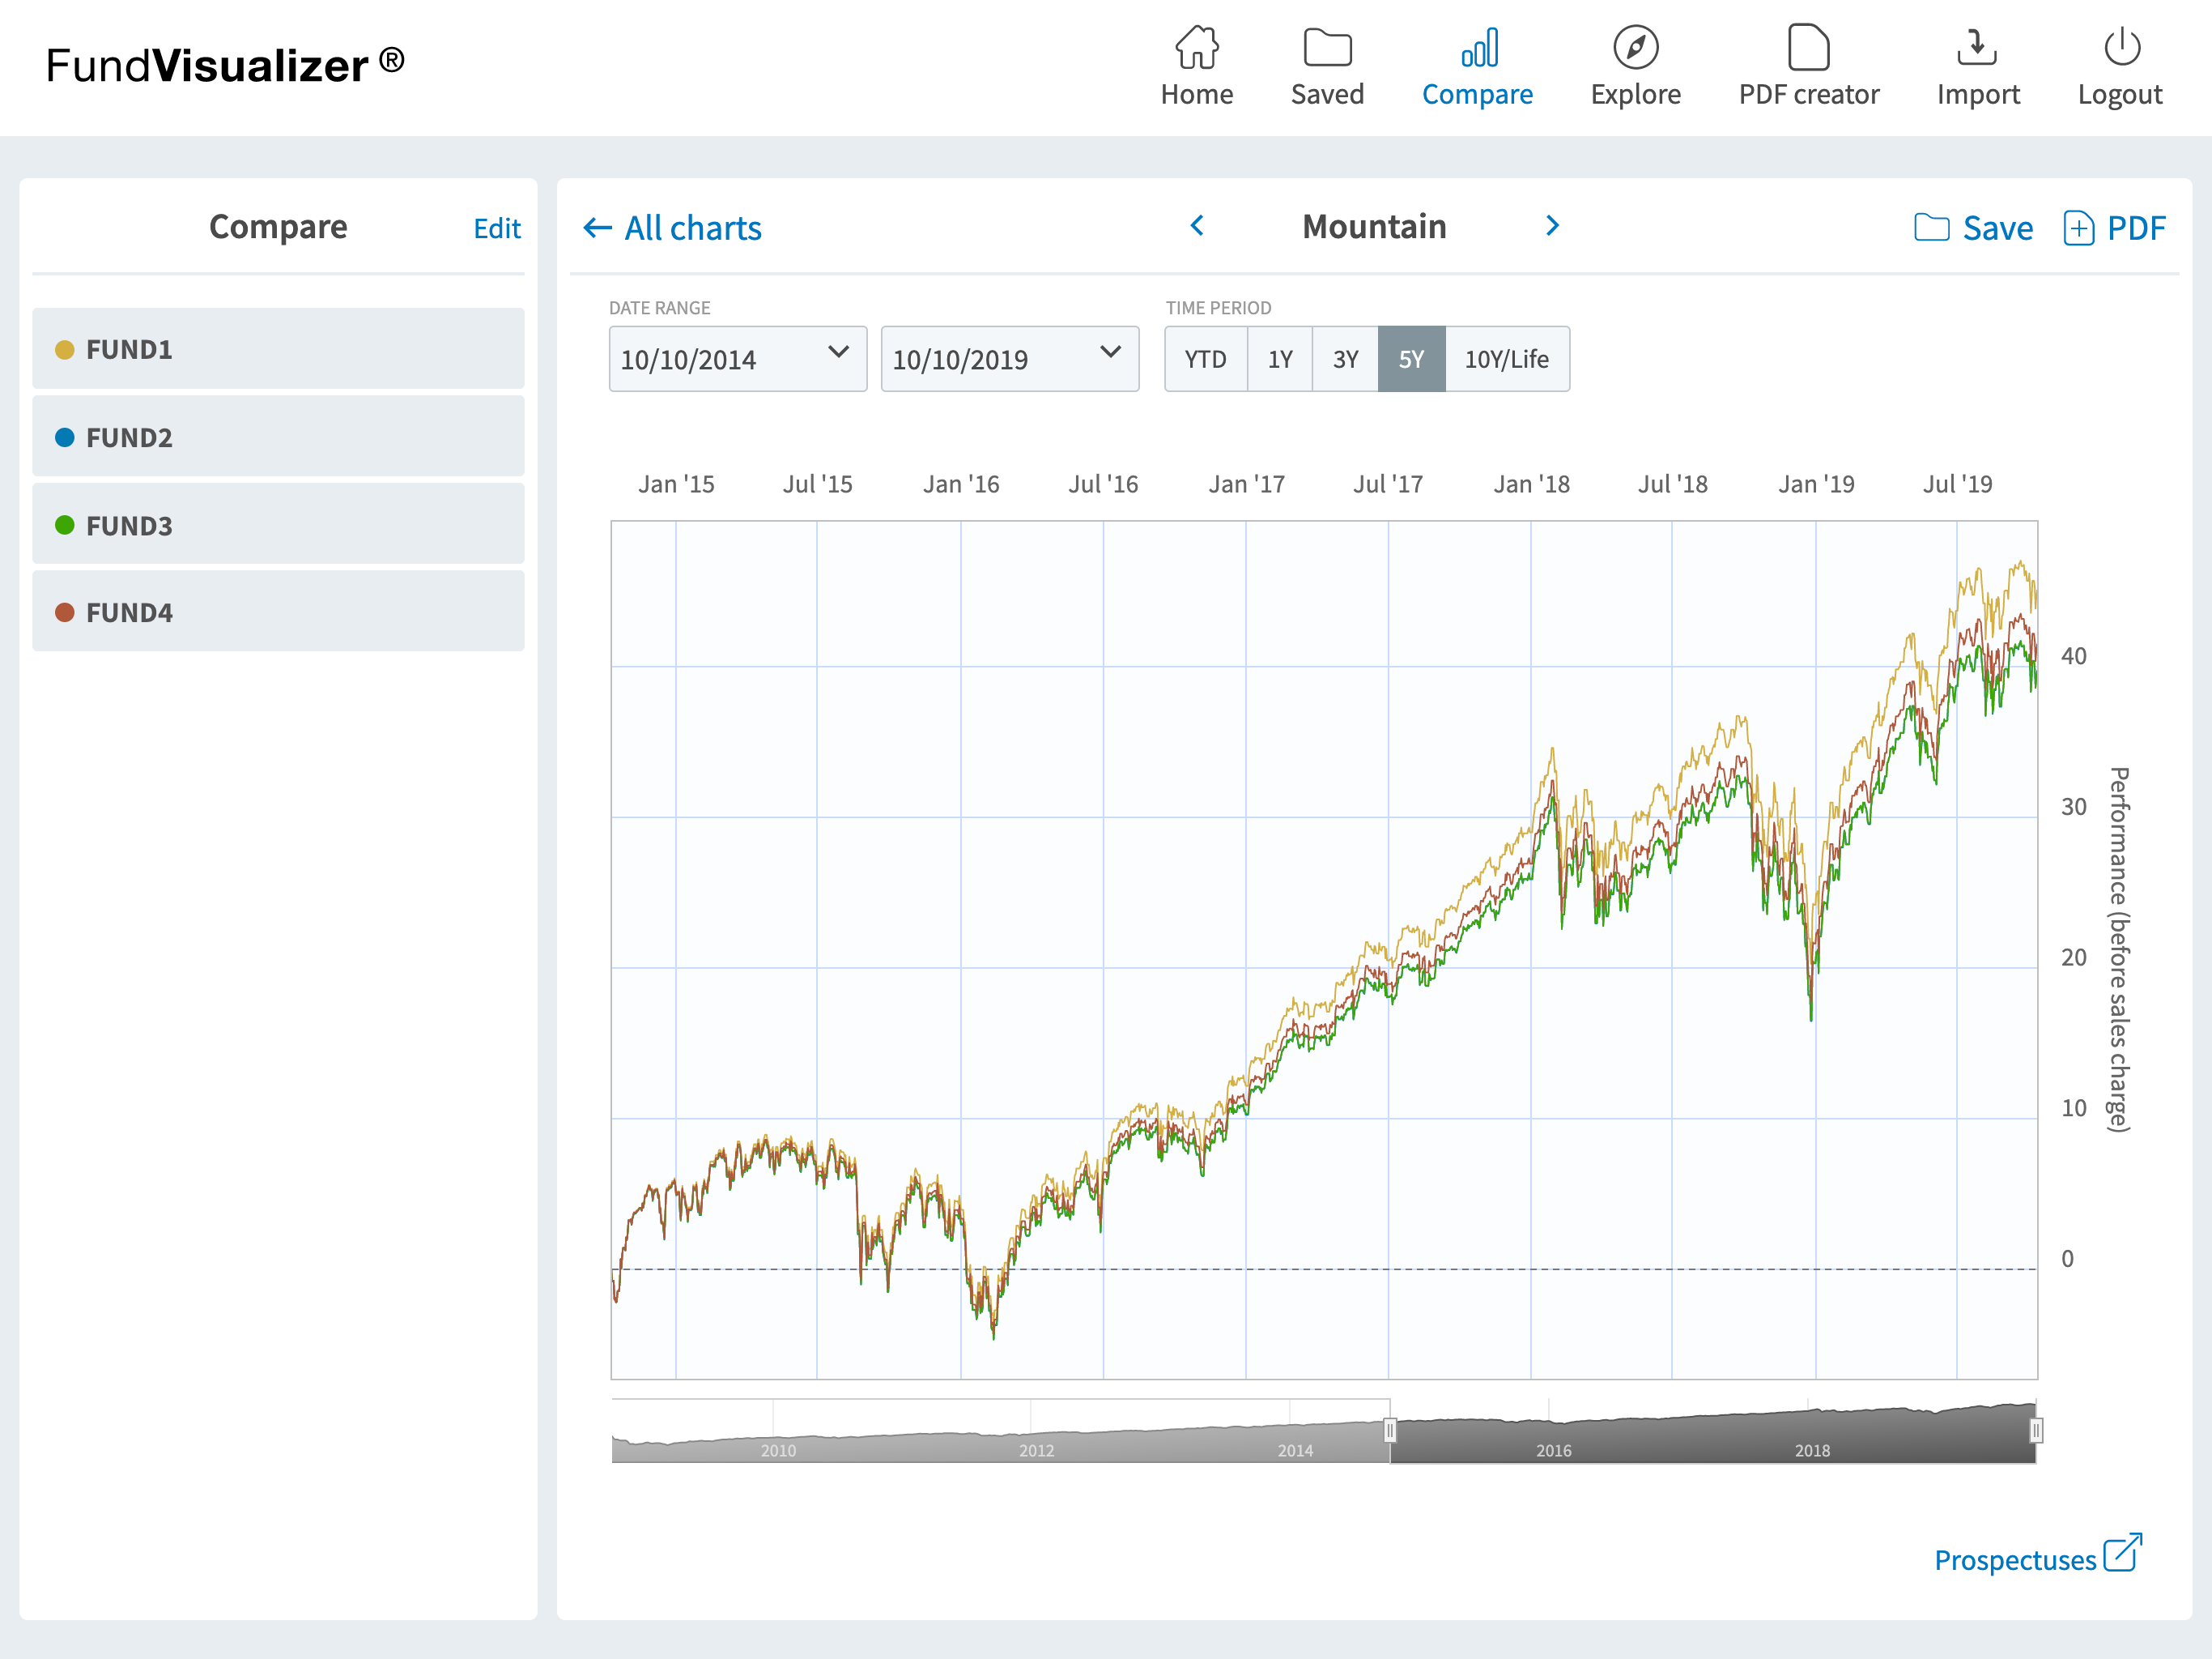This screenshot has height=1659, width=2212.
Task: Switch to the 10Y/Life time period
Action: (1506, 359)
